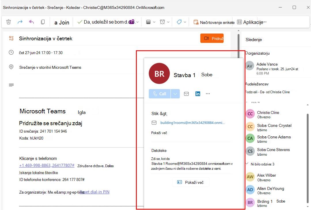This screenshot has height=210, width=311.
Task: Click the Reset dial-in PIN link
Action: pyautogui.click(x=95, y=192)
